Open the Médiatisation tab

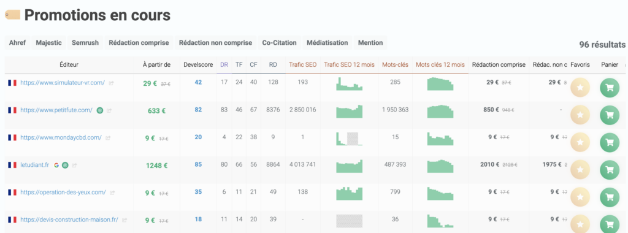tap(327, 42)
